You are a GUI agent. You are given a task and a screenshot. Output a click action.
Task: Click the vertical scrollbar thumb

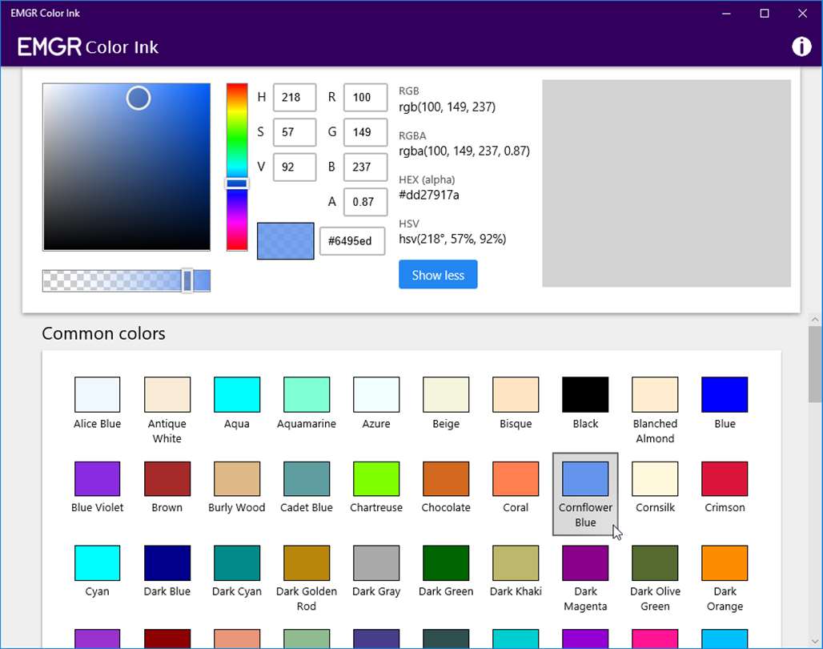(815, 365)
